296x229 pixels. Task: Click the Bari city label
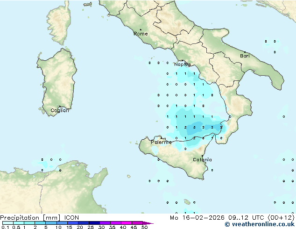(x=245, y=56)
